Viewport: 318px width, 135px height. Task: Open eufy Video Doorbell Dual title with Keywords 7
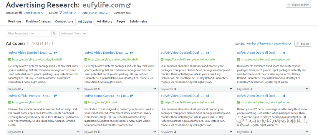(30, 53)
